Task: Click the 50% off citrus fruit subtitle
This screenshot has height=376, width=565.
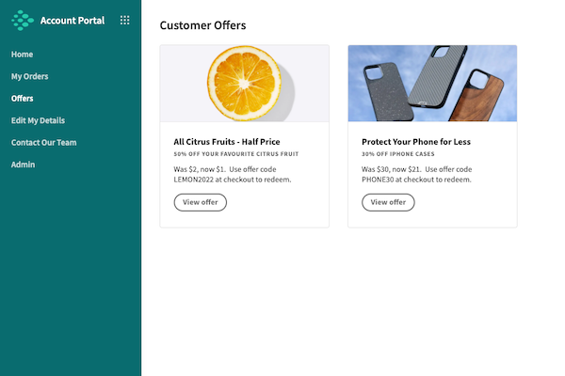Action: coord(235,154)
